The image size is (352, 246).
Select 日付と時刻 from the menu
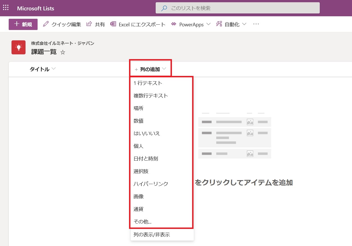146,159
